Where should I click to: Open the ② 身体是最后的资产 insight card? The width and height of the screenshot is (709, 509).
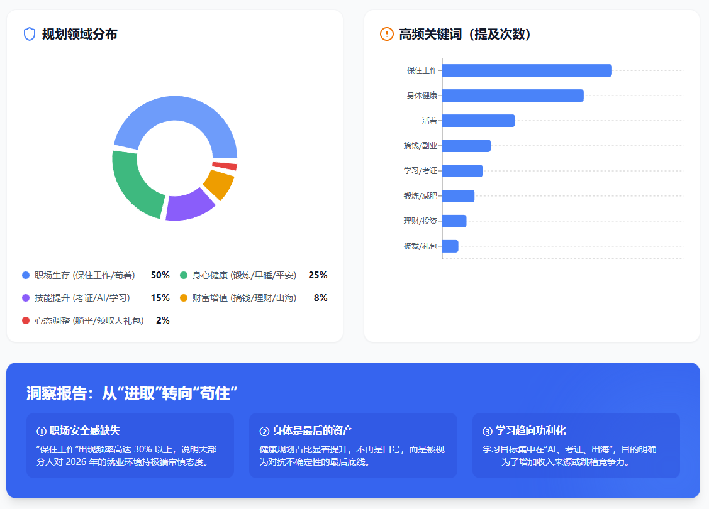click(353, 446)
